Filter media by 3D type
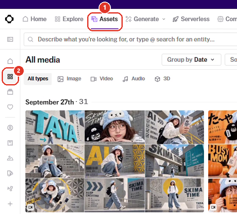237x214 pixels. (163, 79)
